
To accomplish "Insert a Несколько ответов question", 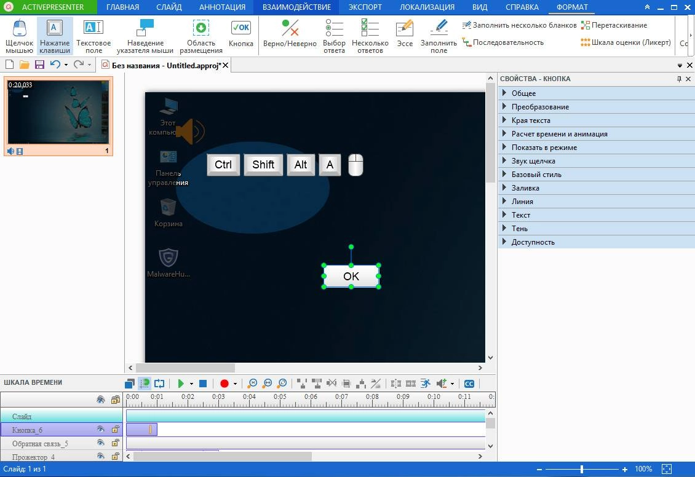I will tap(370, 36).
